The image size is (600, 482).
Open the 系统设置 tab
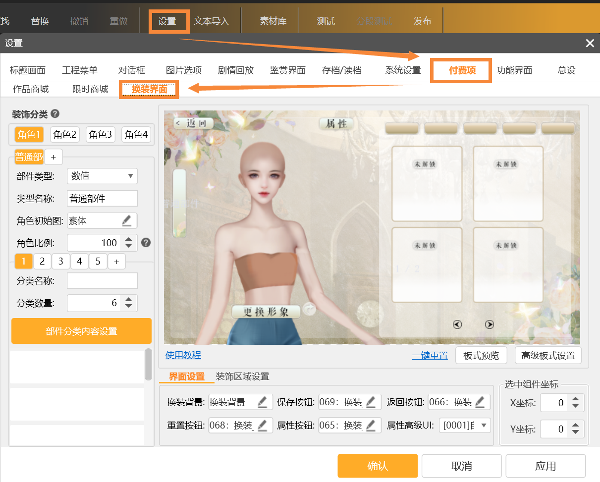[x=403, y=70]
